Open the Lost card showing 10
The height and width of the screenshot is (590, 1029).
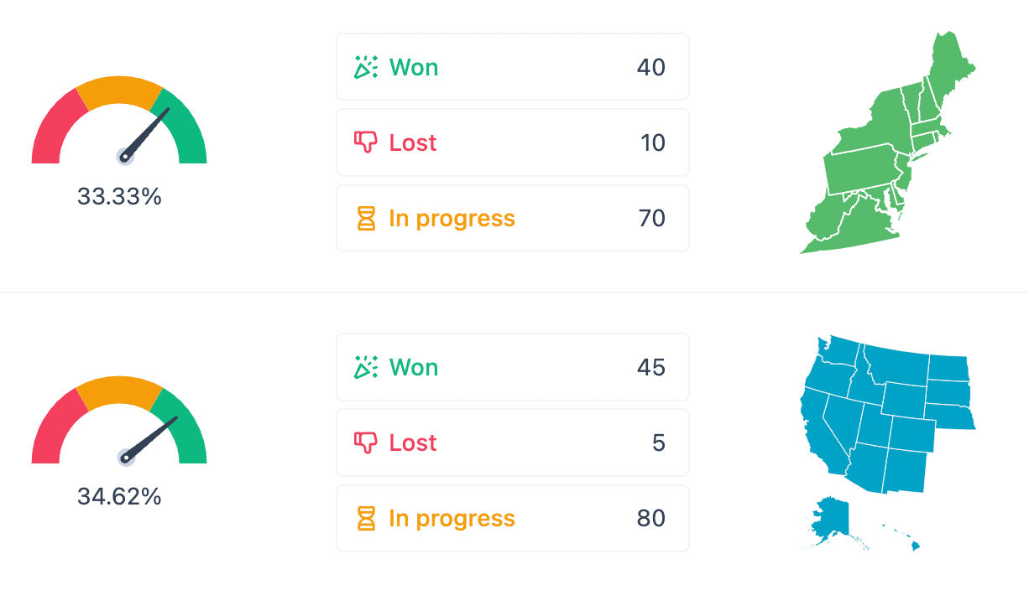click(x=513, y=142)
